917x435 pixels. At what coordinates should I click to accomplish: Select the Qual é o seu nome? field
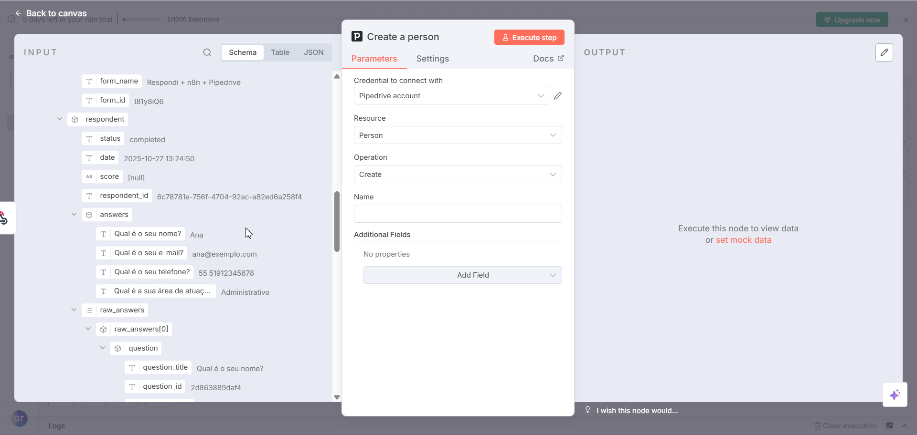coord(140,234)
